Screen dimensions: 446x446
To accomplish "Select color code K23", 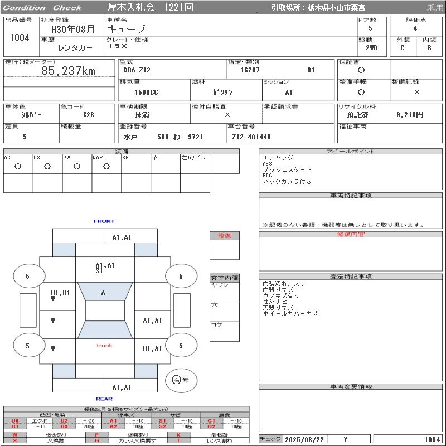I will click(x=89, y=115).
